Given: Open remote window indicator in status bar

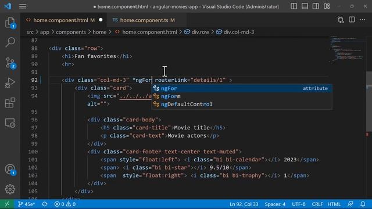Looking at the screenshot, I should pos(7,204).
